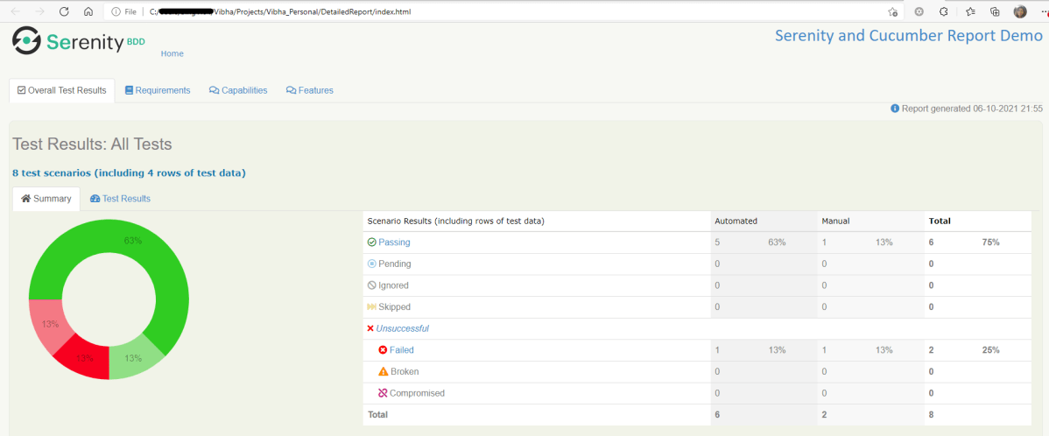The image size is (1049, 436).
Task: Click the browser home icon
Action: (x=88, y=11)
